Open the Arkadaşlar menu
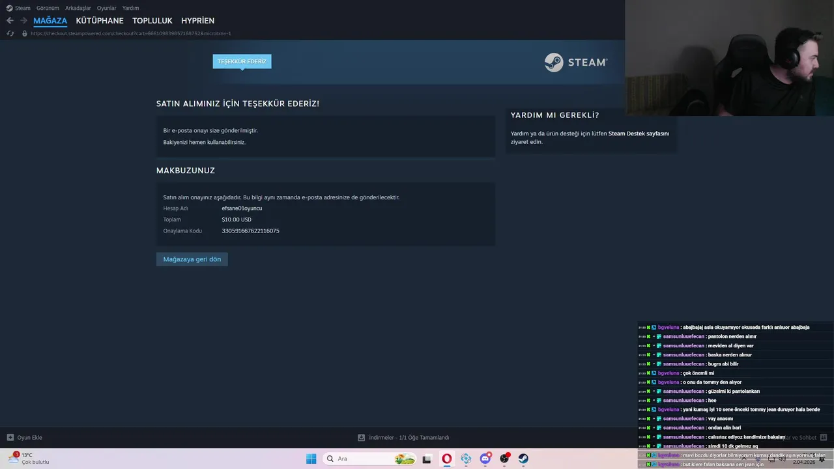 click(78, 8)
